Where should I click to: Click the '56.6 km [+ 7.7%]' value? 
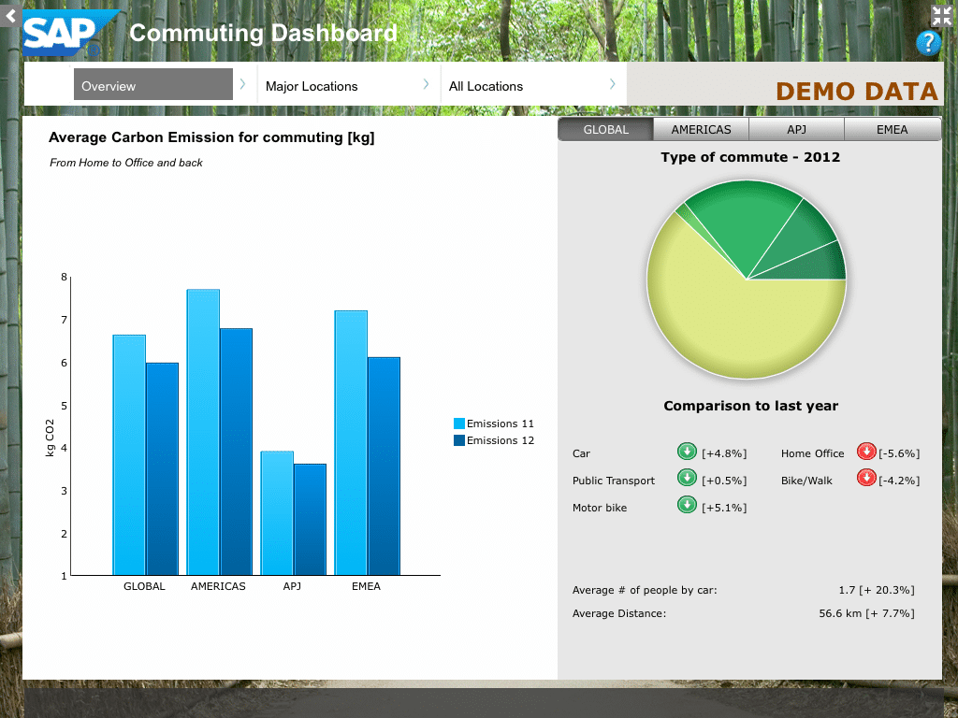click(x=867, y=613)
